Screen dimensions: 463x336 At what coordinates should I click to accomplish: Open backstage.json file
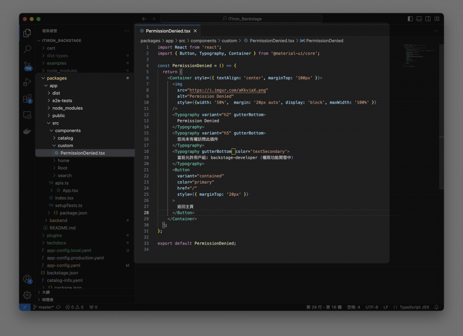pos(85,273)
